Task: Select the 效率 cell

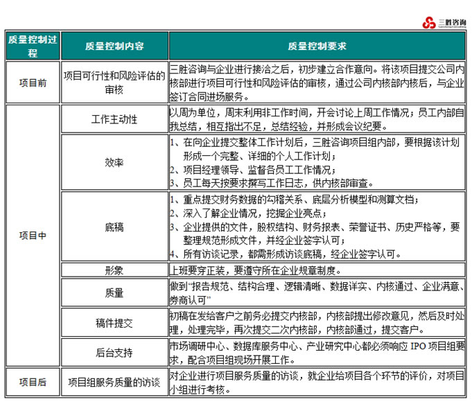Action: [x=114, y=162]
